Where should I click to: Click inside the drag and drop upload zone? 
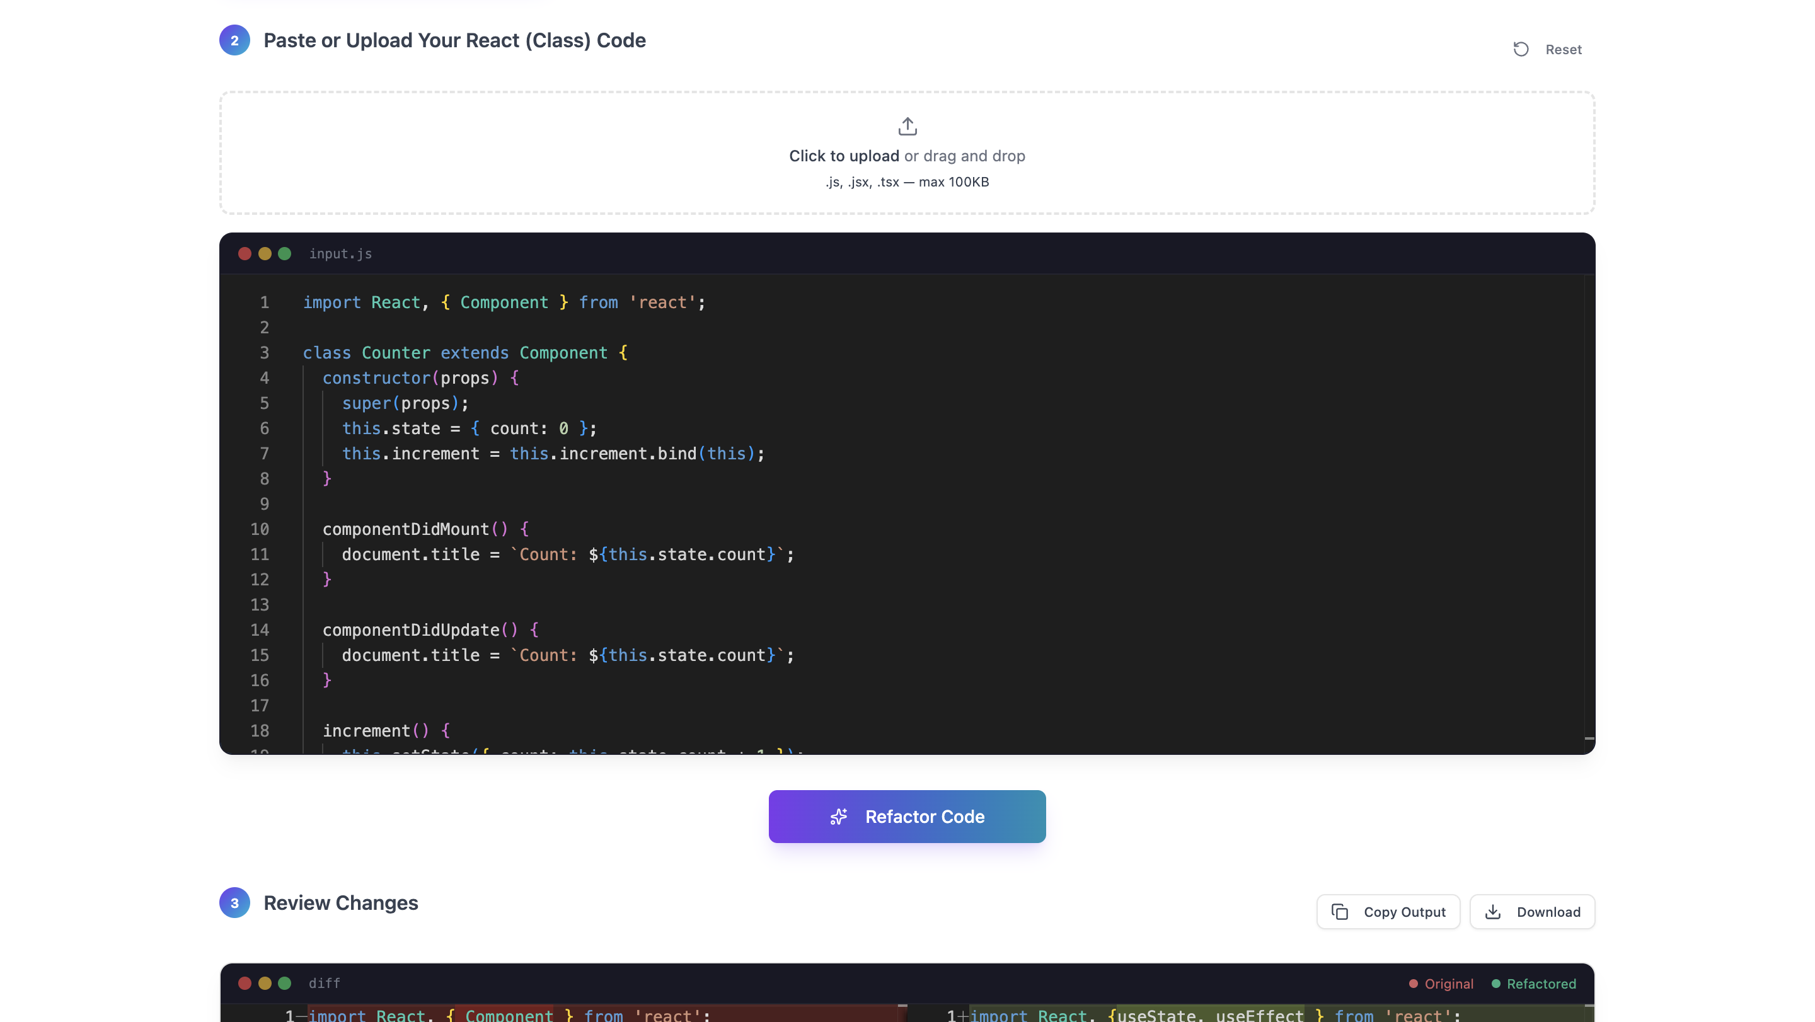pos(907,154)
